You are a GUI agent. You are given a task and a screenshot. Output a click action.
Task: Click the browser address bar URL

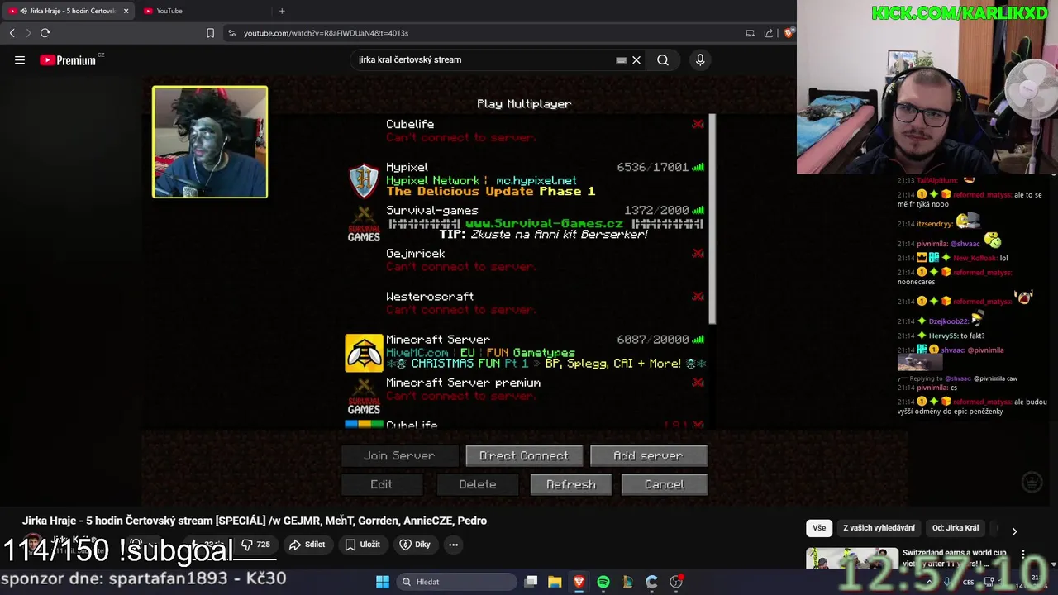326,33
